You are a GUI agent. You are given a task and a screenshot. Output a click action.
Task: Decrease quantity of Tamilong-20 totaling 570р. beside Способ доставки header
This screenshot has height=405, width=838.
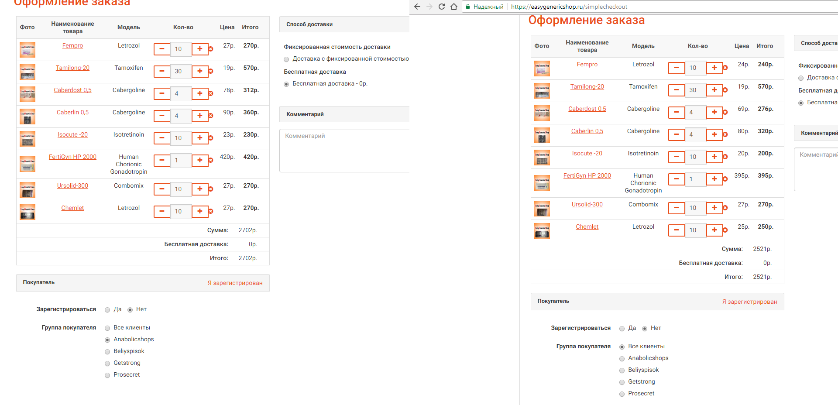pyautogui.click(x=162, y=71)
